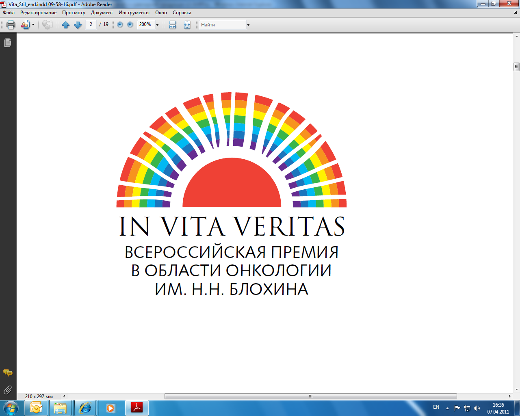Open the zoom percentage dropdown arrow
Image resolution: width=520 pixels, height=416 pixels.
(x=158, y=25)
